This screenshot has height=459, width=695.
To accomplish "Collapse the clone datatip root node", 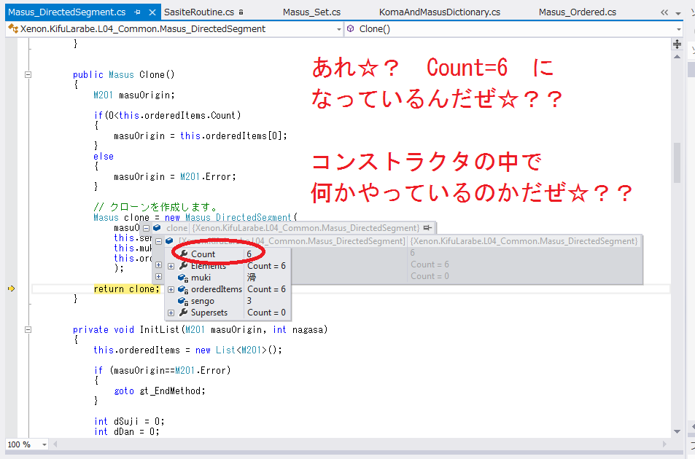I will [146, 228].
